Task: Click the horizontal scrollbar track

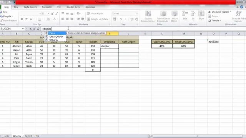Action: (197, 136)
